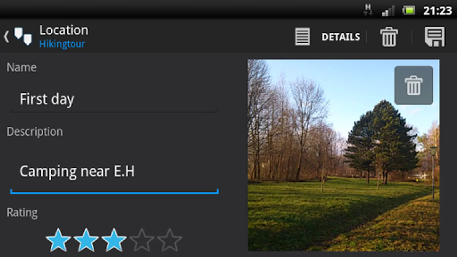Tap the Hikingtour subtitle link
Screen dimensions: 457x257
[x=62, y=44]
